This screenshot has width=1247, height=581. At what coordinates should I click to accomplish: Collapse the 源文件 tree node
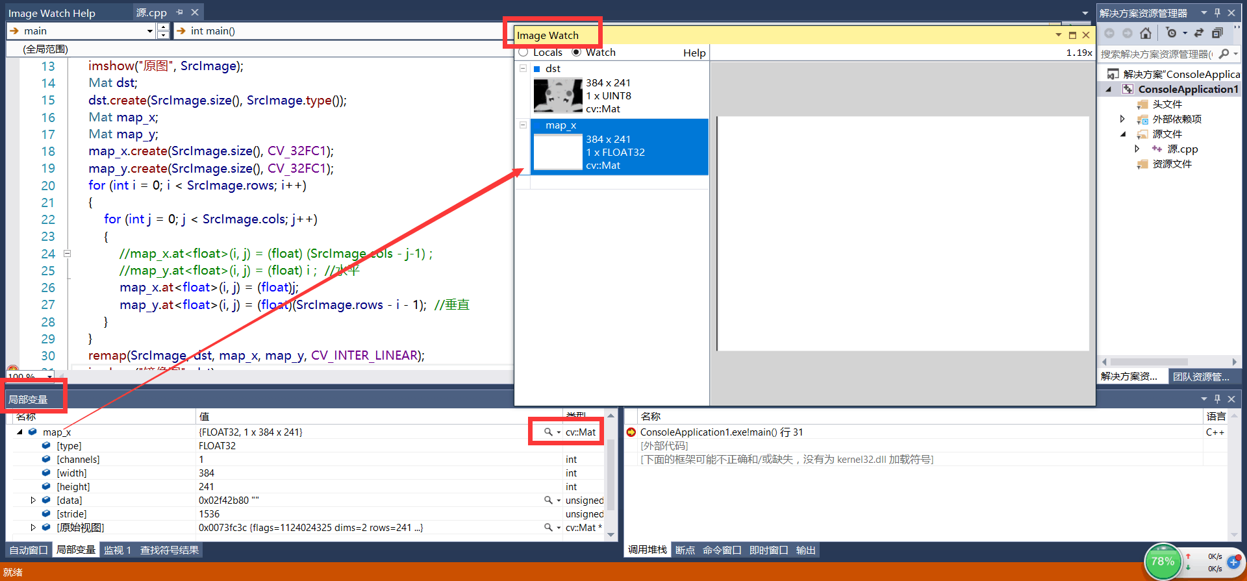coord(1123,134)
